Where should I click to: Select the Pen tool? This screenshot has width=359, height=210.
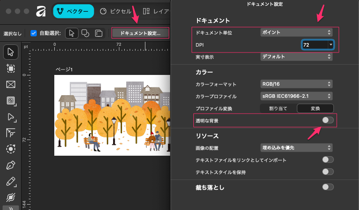pyautogui.click(x=10, y=165)
